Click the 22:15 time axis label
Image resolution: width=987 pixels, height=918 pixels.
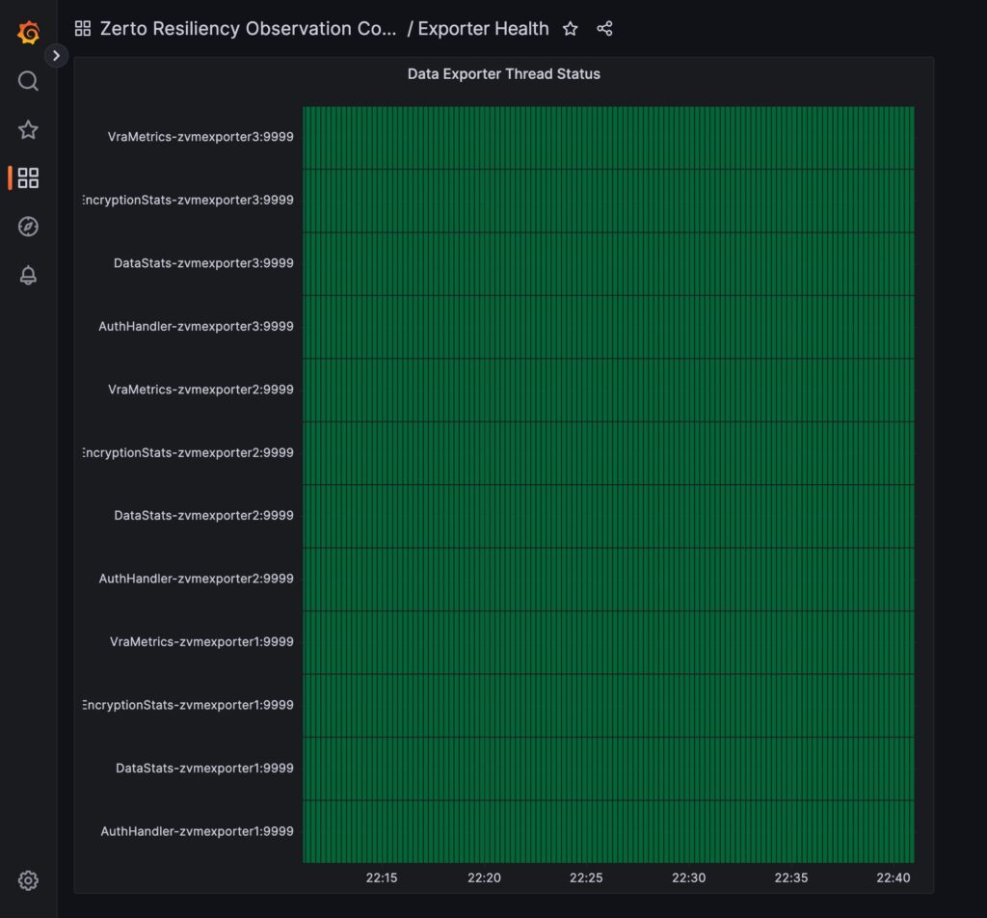tap(382, 877)
